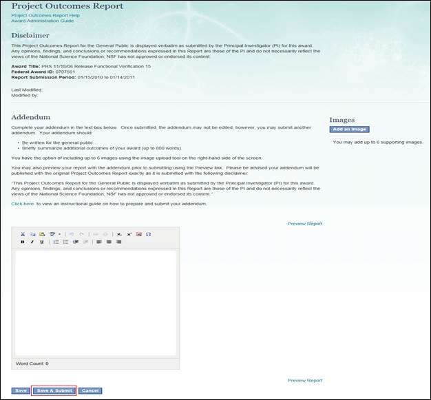Click the 'Disclaimer' heading
The width and height of the screenshot is (431, 400).
point(30,36)
